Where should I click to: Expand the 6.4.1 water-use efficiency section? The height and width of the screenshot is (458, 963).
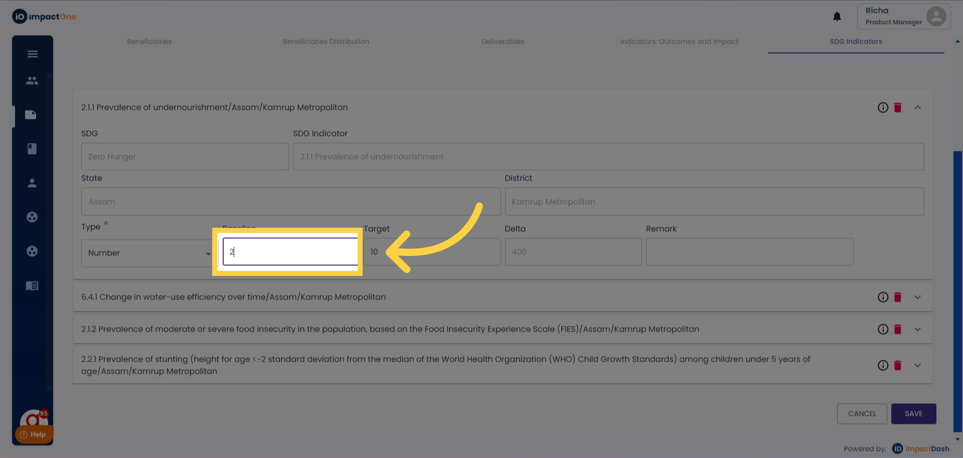pyautogui.click(x=917, y=297)
